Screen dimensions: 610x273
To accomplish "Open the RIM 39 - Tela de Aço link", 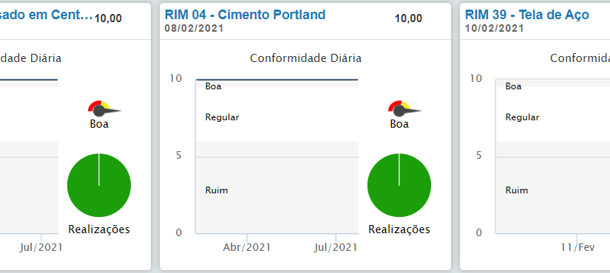I will click(526, 15).
